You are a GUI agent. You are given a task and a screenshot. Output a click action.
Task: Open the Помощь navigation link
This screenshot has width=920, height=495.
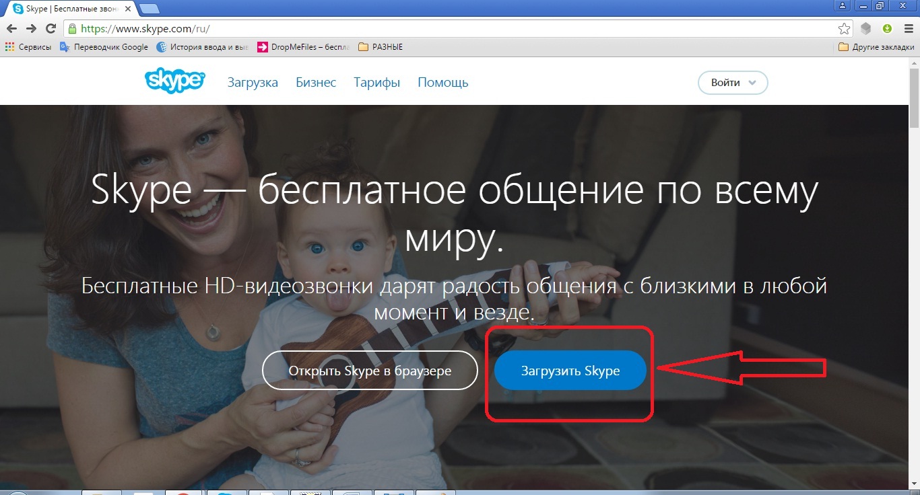tap(442, 83)
